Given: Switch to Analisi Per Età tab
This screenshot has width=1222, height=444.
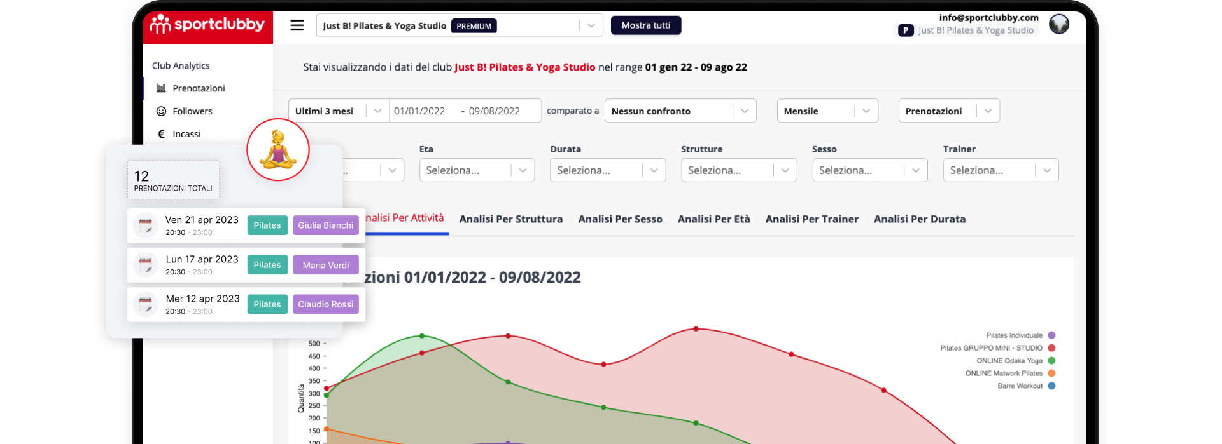Looking at the screenshot, I should [714, 219].
